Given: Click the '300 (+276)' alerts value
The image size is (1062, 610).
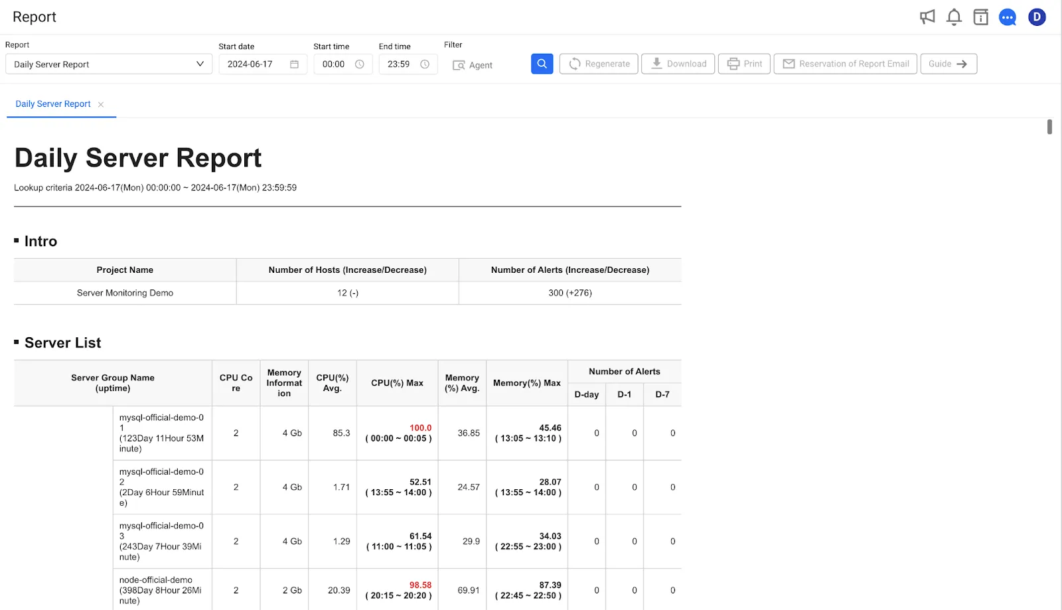Looking at the screenshot, I should [x=570, y=293].
